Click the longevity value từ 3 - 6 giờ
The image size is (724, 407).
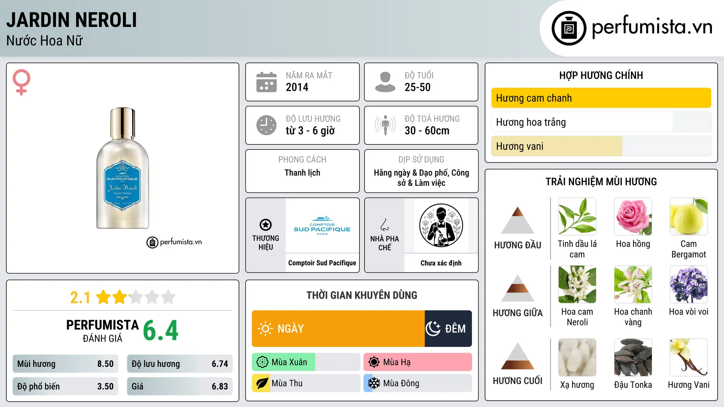pyautogui.click(x=310, y=131)
